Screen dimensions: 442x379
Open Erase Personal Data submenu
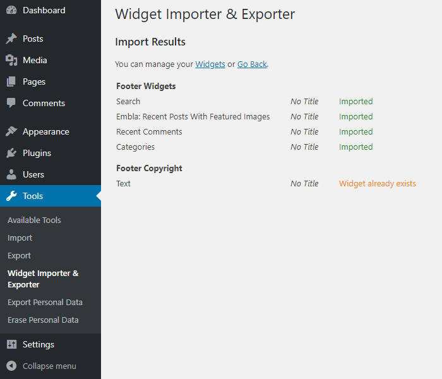(x=43, y=320)
